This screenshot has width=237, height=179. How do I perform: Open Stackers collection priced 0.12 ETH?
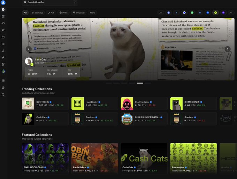click(193, 119)
